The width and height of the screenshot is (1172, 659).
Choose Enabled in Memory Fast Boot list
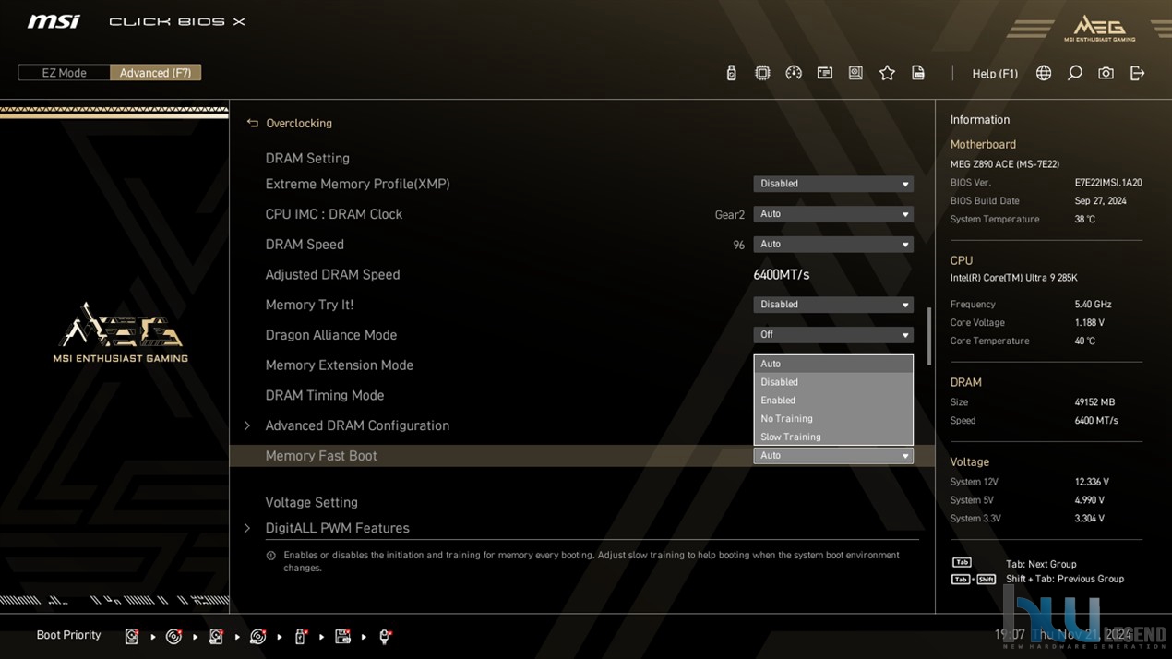pos(833,401)
